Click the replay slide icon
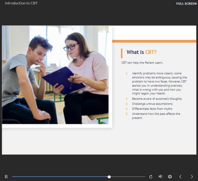Viewport: 198px width, 181px height. pyautogui.click(x=151, y=177)
